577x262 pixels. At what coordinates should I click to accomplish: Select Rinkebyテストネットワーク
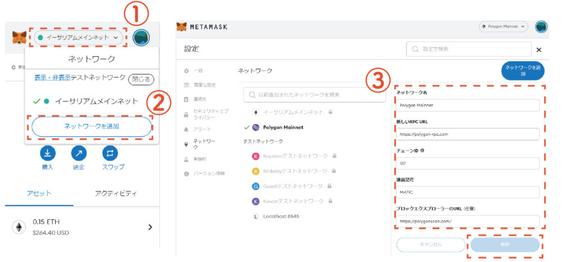click(x=294, y=171)
